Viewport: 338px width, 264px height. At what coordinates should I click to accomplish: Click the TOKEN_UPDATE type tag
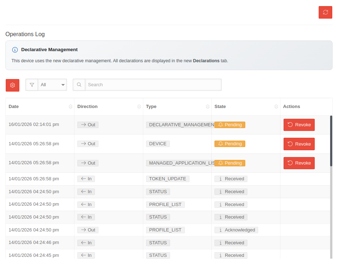tap(168, 179)
